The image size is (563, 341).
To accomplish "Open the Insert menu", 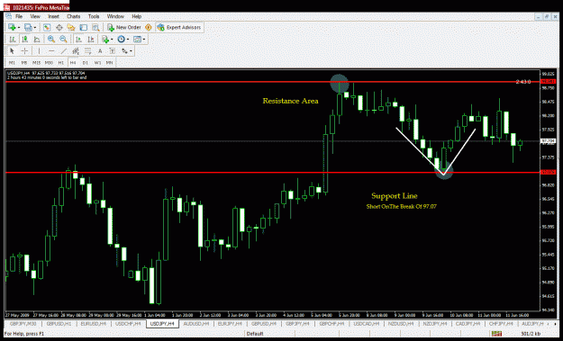I will (53, 16).
